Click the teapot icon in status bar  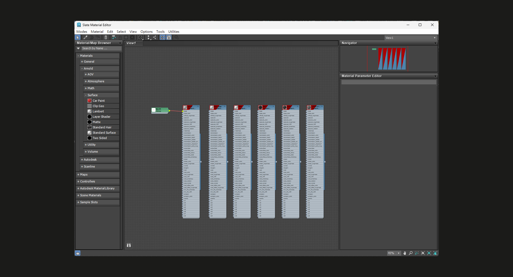(x=78, y=253)
